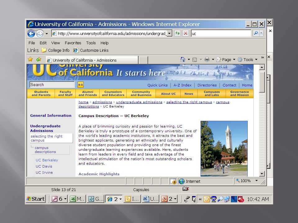This screenshot has height=223, width=298.
Task: Select Faculty and Staff navigation tab
Action: point(65,94)
